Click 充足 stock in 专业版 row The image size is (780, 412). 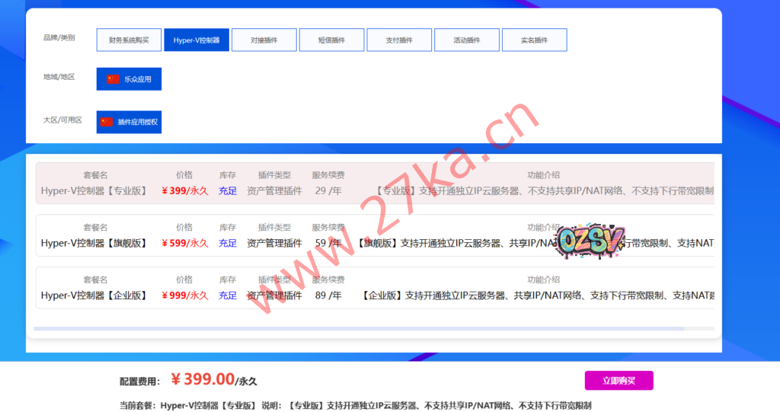point(228,190)
